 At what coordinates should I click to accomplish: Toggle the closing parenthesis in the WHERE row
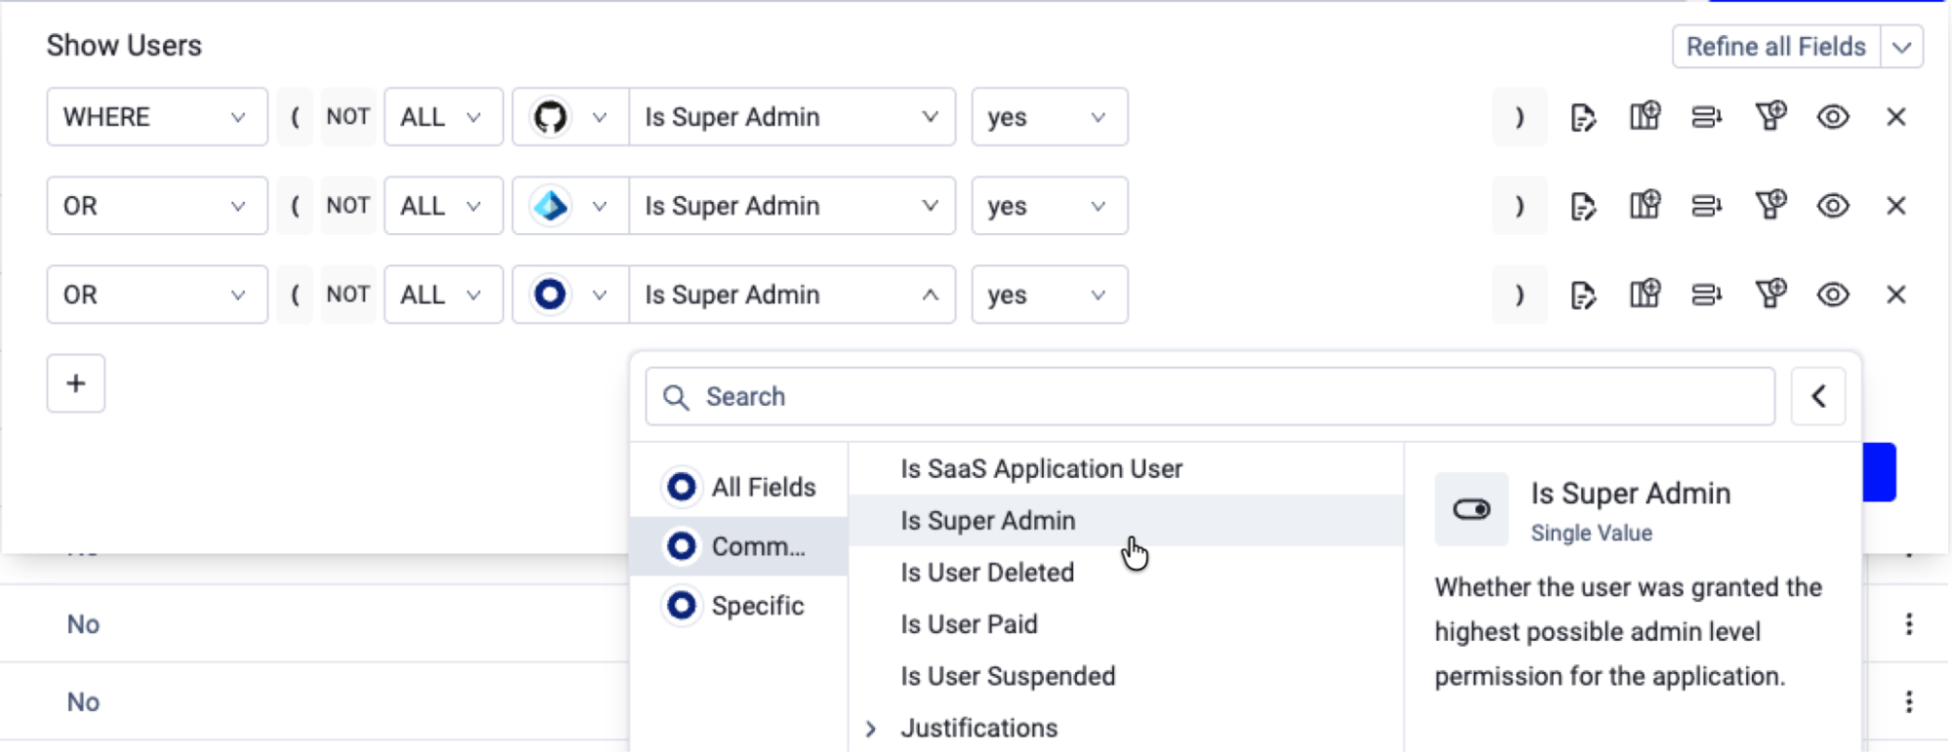click(1519, 117)
